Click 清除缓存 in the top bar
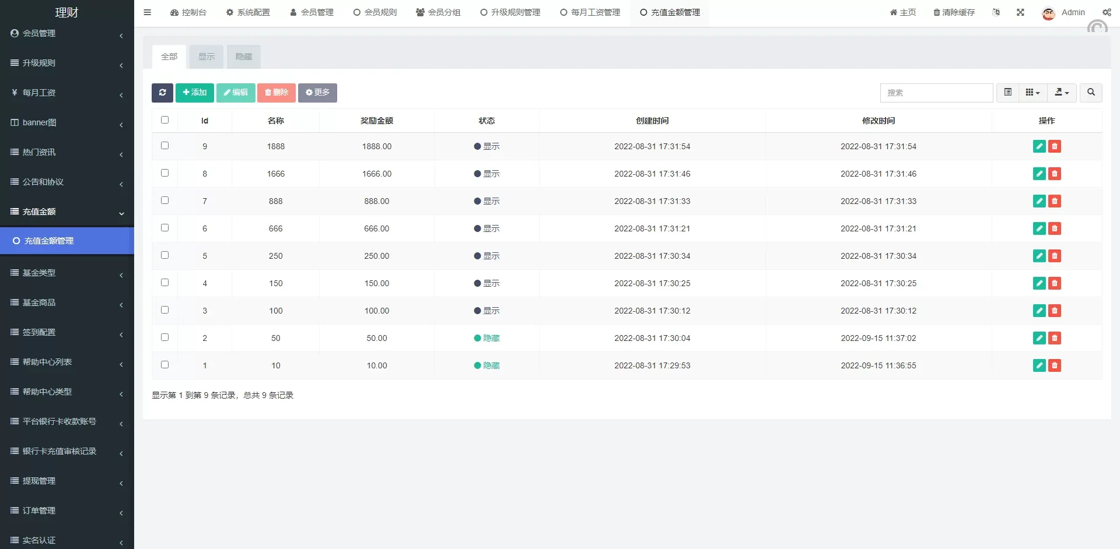 click(x=954, y=12)
